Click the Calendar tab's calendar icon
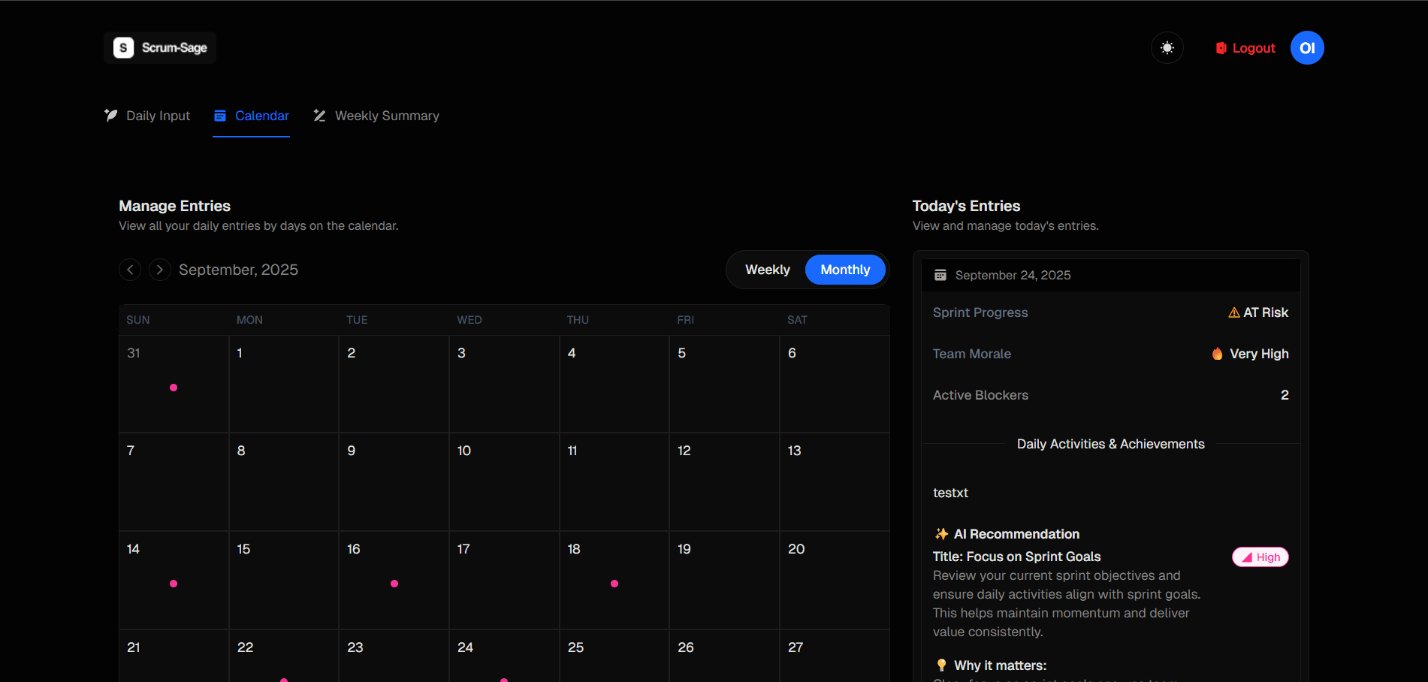The height and width of the screenshot is (682, 1428). point(220,116)
